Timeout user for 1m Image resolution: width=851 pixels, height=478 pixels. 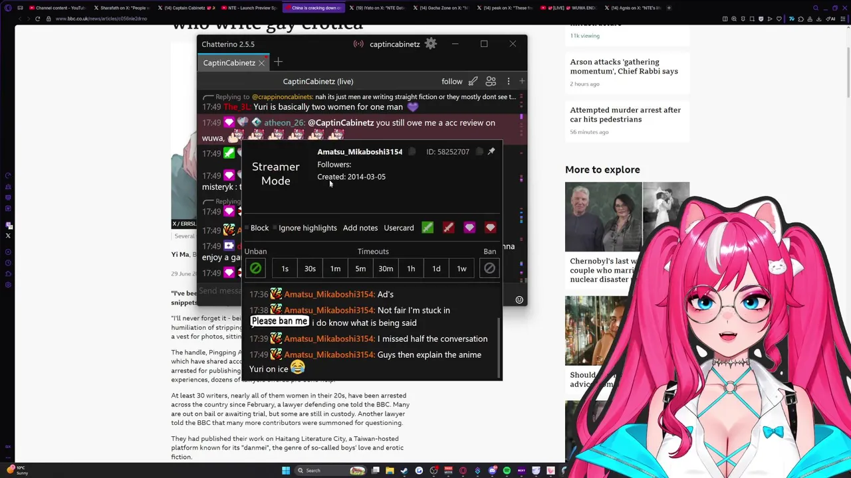coord(335,268)
